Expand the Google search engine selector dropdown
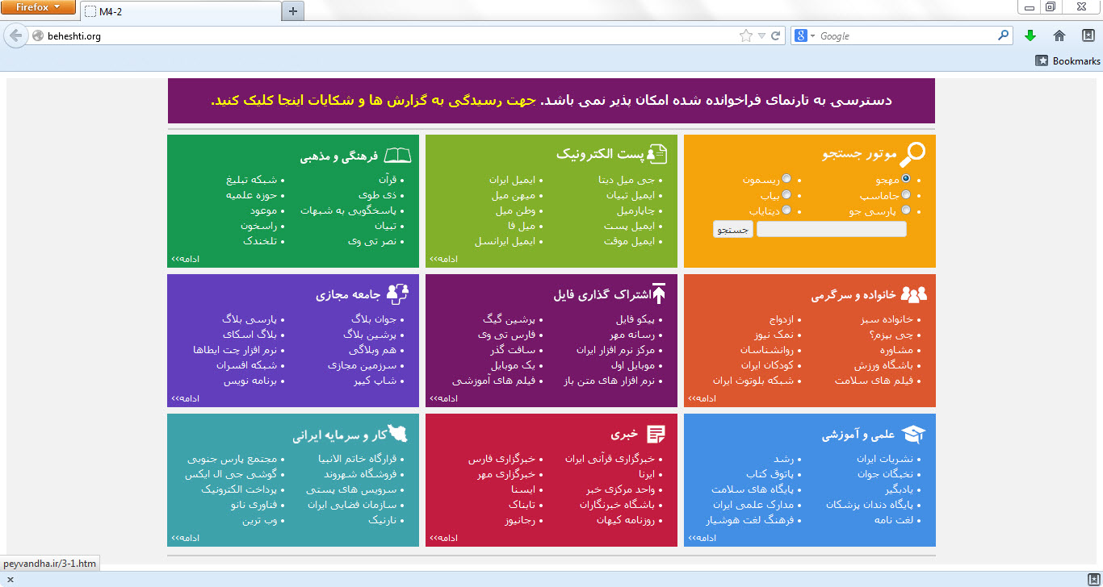 [805, 35]
